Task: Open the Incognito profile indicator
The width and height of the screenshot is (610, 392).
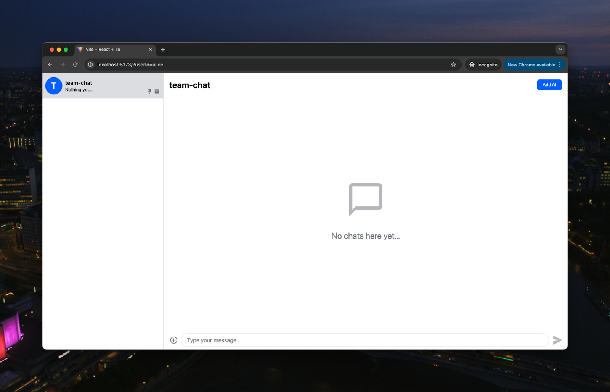Action: [x=483, y=65]
